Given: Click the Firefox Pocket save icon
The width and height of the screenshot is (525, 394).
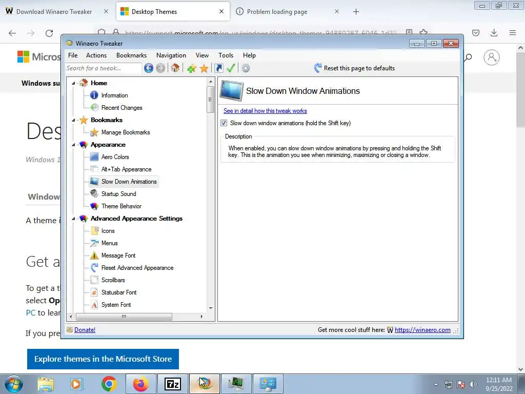Looking at the screenshot, I should tap(476, 33).
